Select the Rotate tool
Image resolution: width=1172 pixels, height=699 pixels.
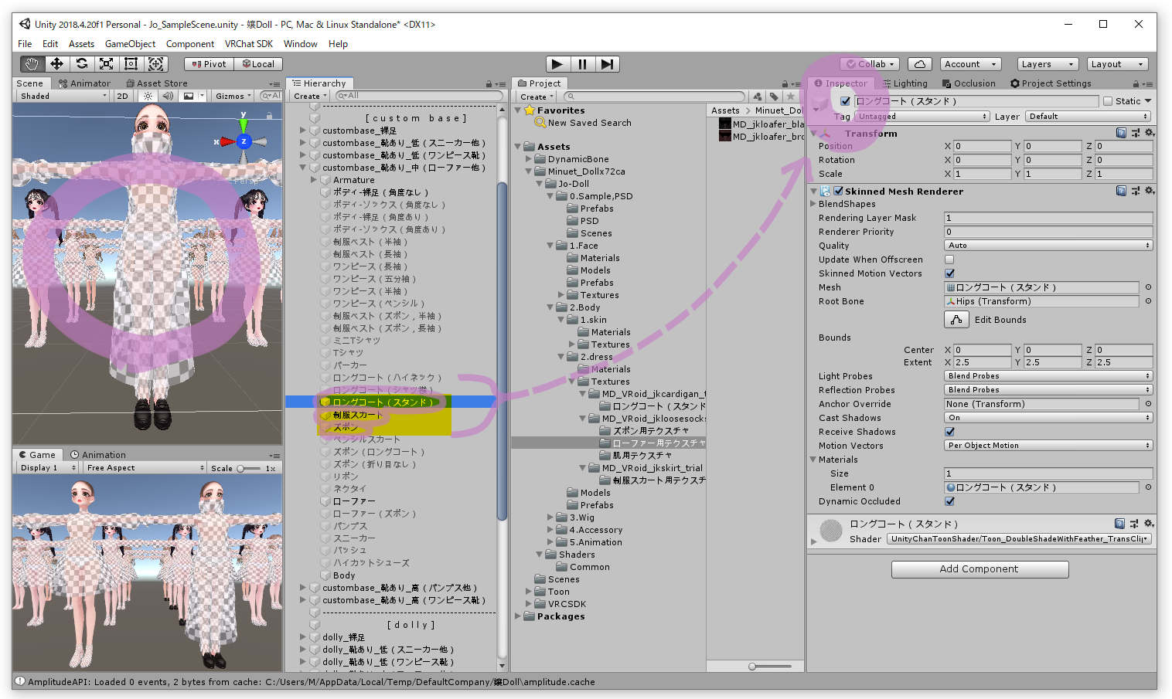click(x=81, y=64)
